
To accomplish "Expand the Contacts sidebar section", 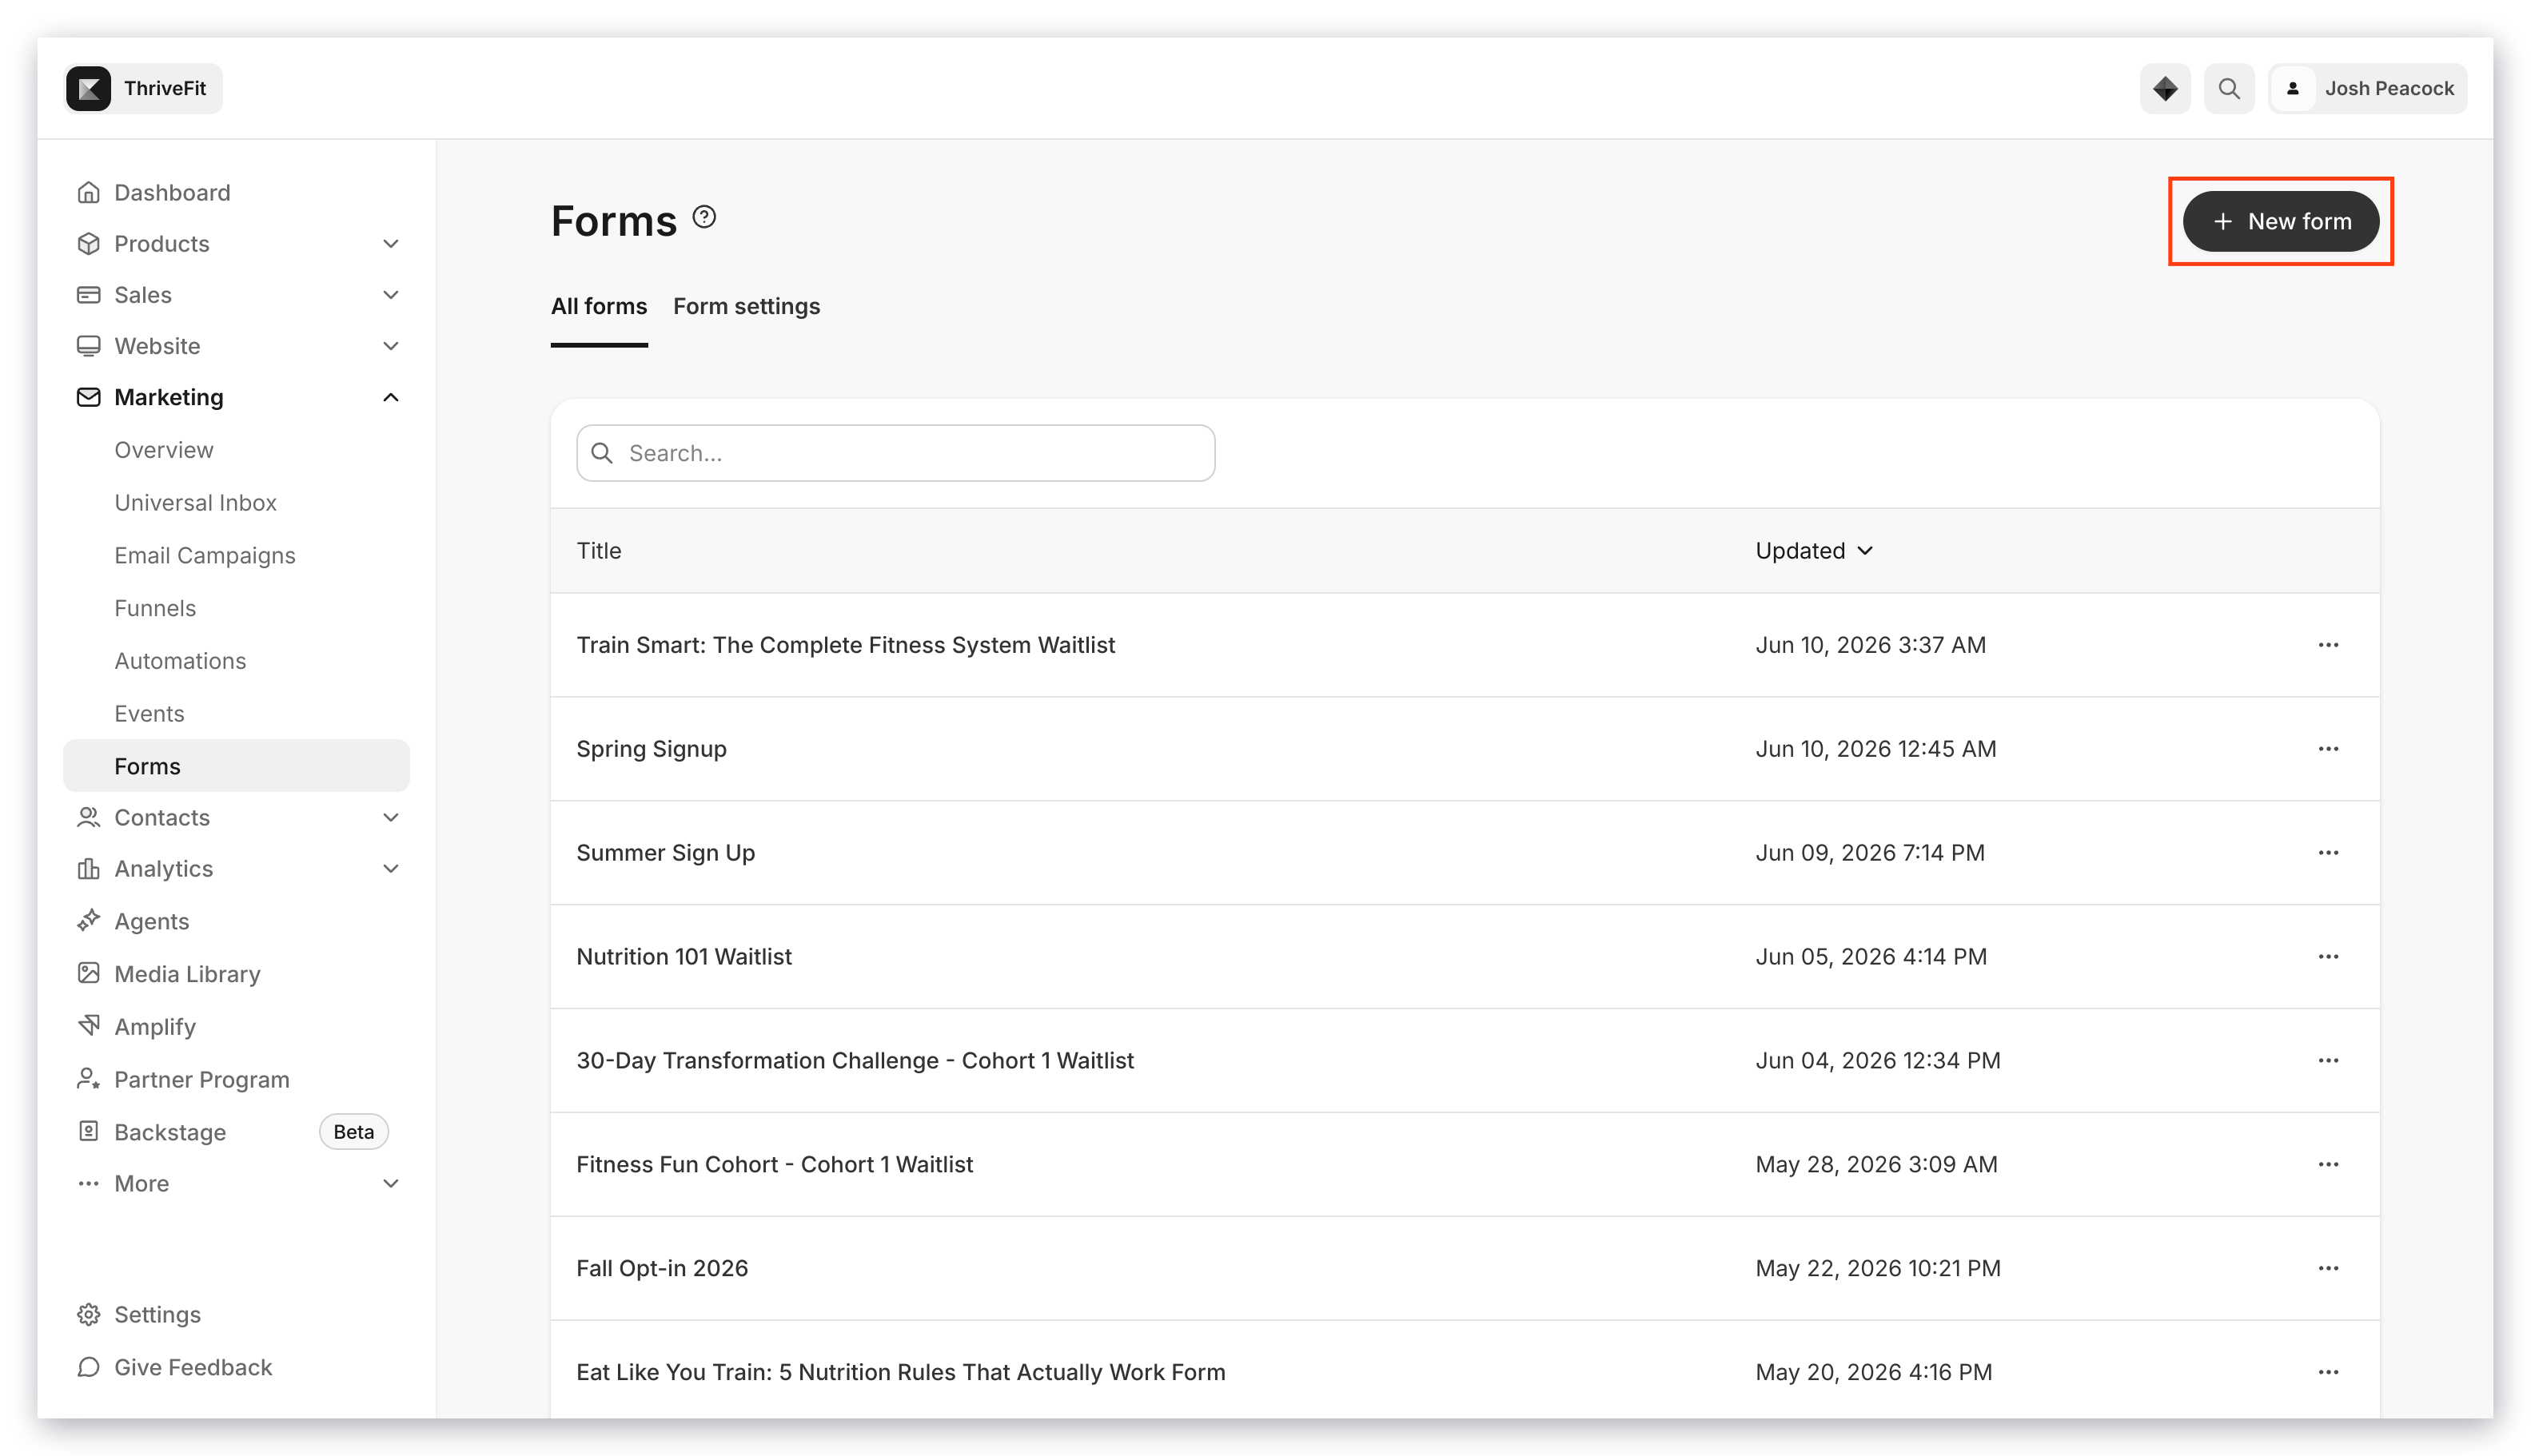I will coord(391,817).
